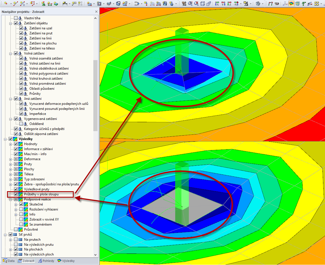325x265 pixels.
Task: Collapse the Volná zatížení tree branch
Action: [x=11, y=53]
